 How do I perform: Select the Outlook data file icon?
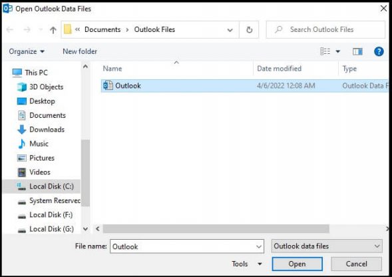point(108,86)
